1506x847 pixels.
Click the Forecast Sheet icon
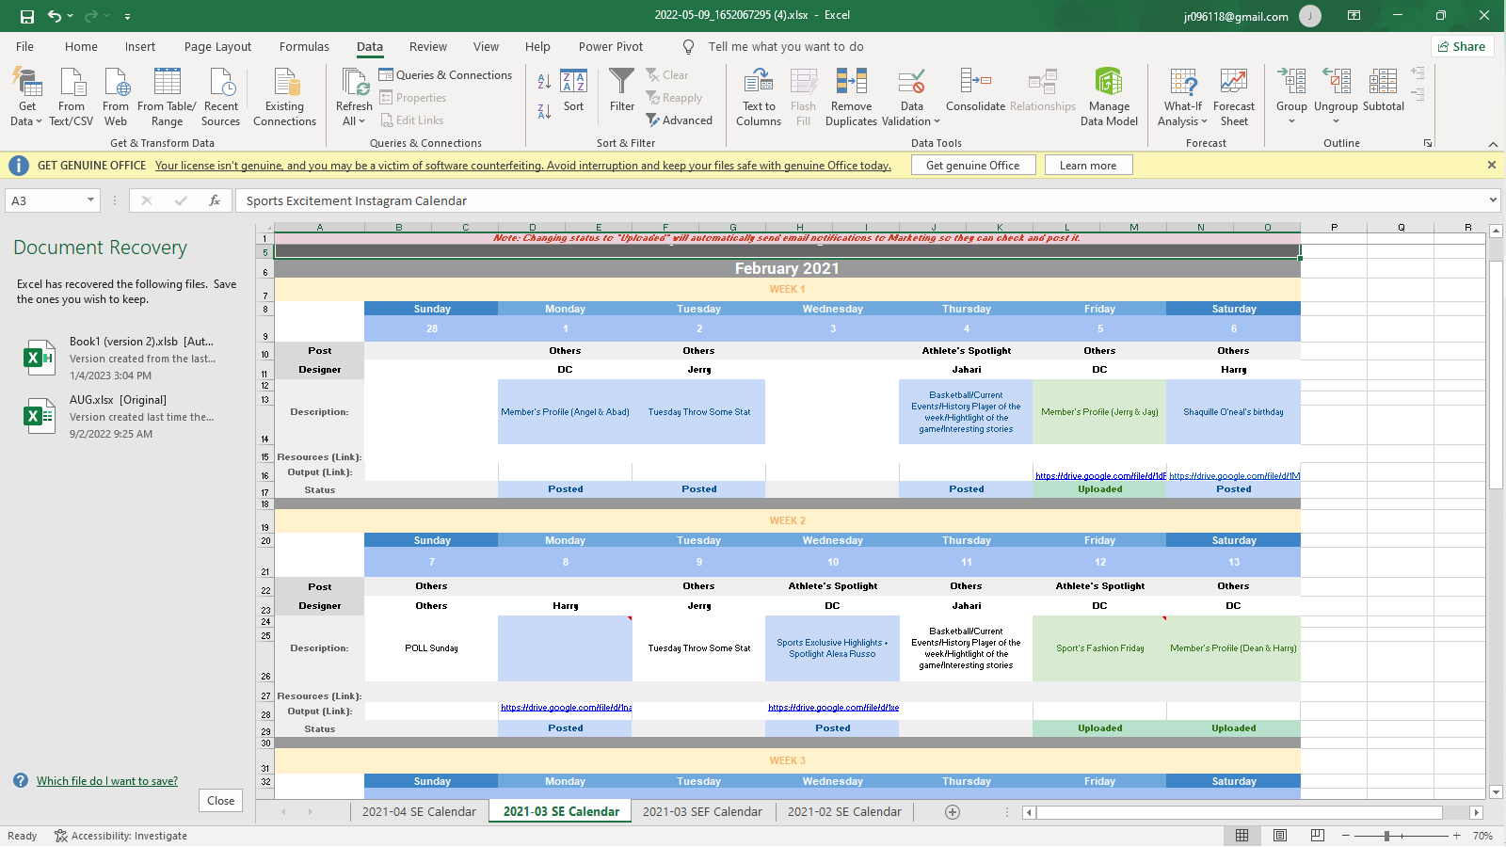click(x=1233, y=83)
